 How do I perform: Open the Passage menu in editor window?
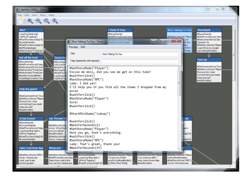tap(73, 47)
